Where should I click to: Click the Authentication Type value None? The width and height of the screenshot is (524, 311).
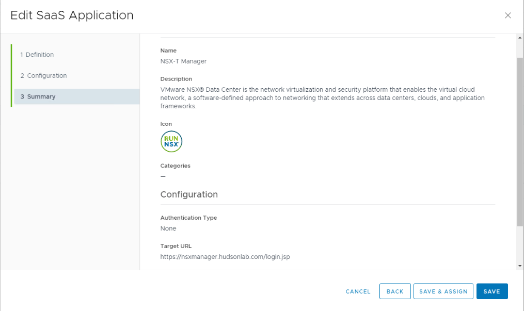click(x=168, y=228)
